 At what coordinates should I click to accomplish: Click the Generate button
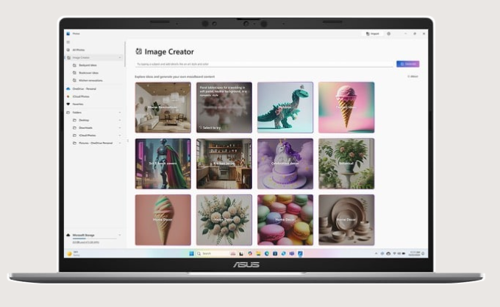click(407, 64)
